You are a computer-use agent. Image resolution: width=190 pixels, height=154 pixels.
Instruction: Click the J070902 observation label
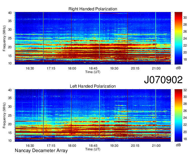pos(163,80)
